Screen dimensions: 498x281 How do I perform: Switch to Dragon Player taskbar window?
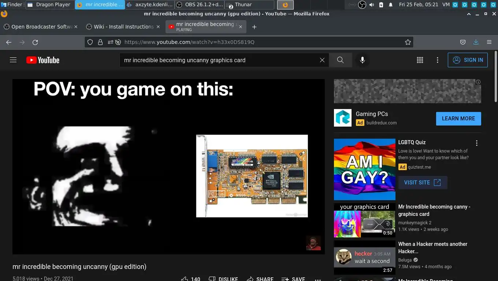click(50, 5)
